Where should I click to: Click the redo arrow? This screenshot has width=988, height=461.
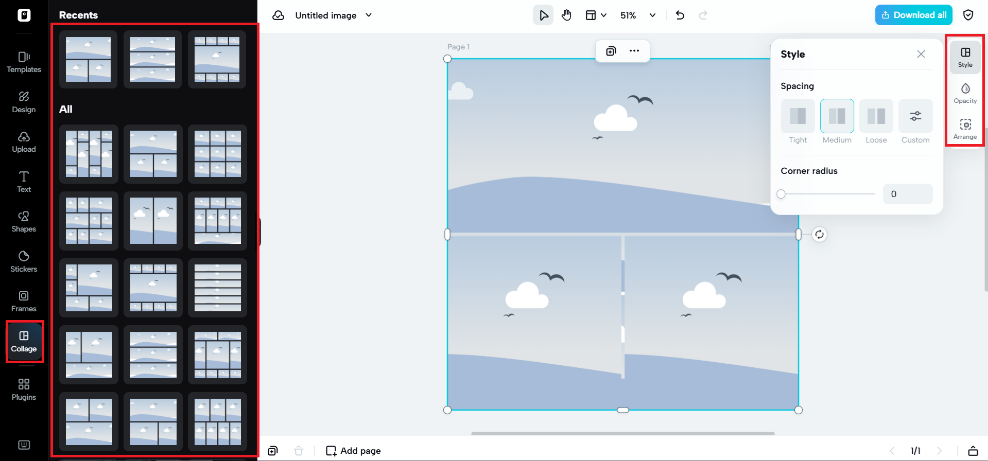pos(703,15)
